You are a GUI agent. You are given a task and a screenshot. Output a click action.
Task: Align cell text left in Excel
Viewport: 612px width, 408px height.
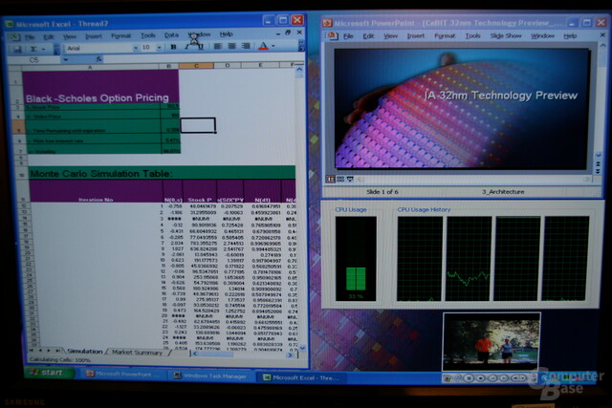tap(218, 47)
